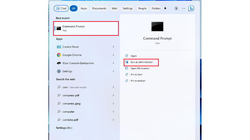
Task: Click search icon beside 'combine pdf'
Action: tap(59, 120)
